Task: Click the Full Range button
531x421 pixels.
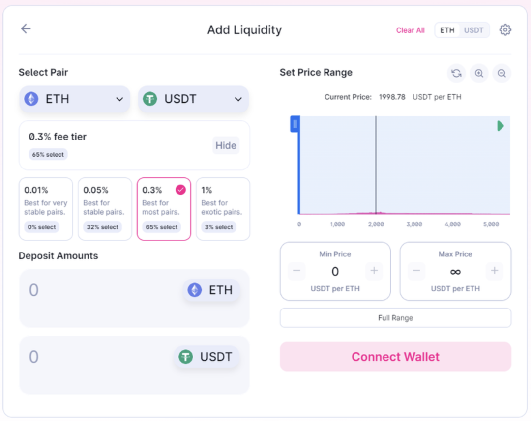Action: click(x=395, y=318)
